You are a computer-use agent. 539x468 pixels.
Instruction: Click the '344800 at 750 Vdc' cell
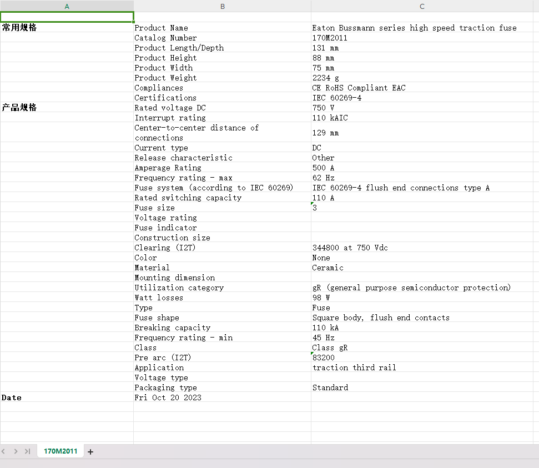tap(422, 247)
